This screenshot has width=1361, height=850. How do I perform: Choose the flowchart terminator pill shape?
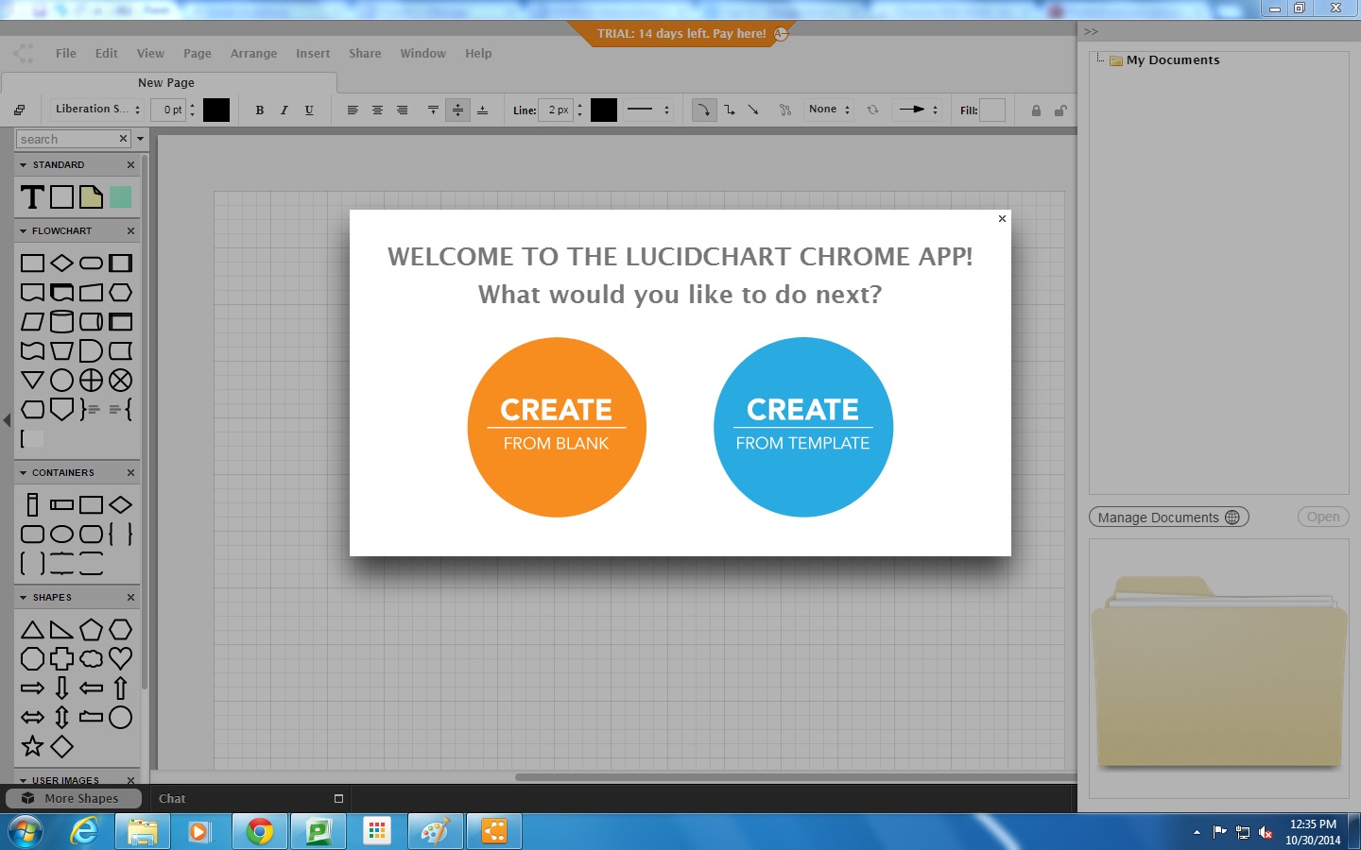point(91,263)
